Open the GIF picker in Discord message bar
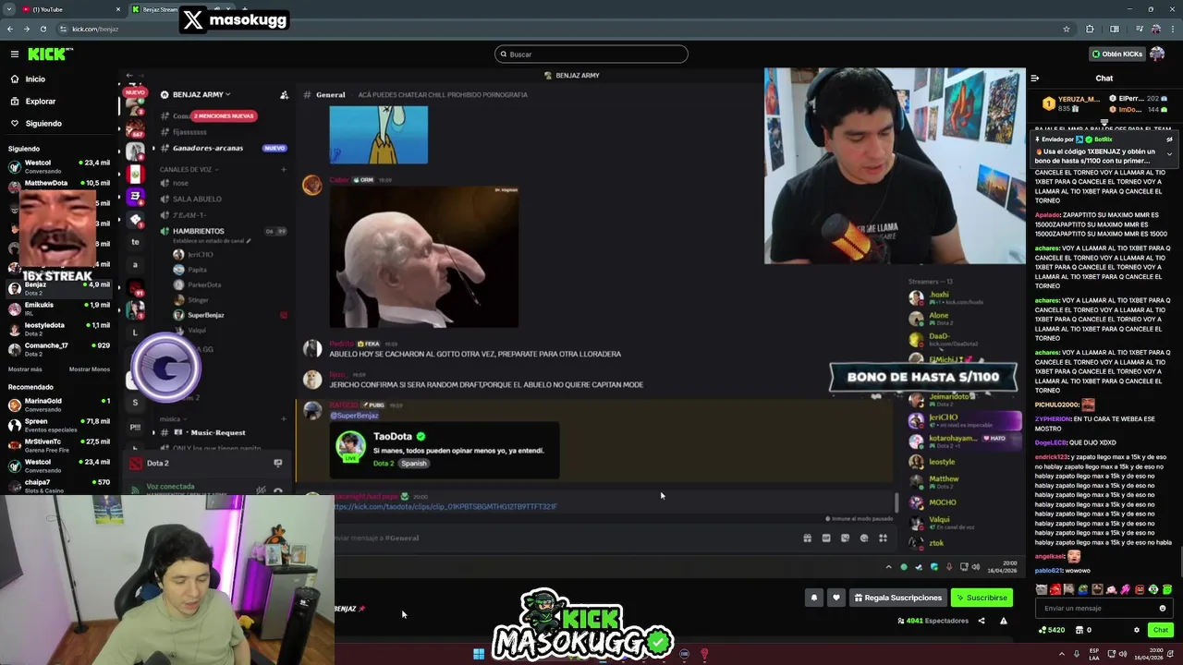The image size is (1183, 665). pos(826,538)
